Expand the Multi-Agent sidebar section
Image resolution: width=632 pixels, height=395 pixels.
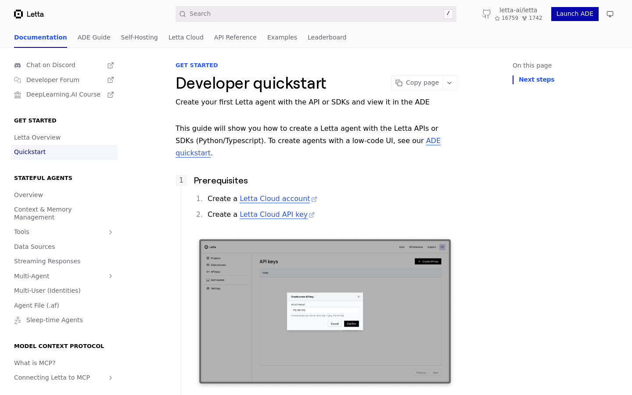pos(111,276)
